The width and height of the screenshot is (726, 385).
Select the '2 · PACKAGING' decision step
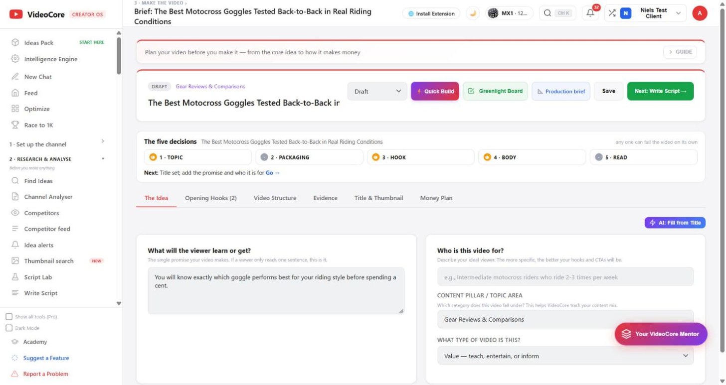(x=309, y=157)
